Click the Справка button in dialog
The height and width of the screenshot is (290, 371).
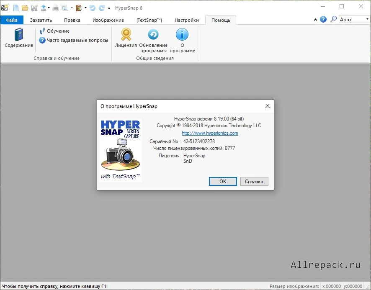(x=254, y=182)
